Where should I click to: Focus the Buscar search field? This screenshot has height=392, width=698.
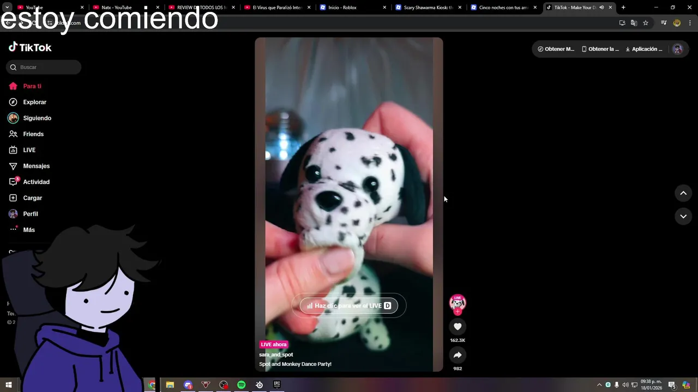click(x=44, y=67)
